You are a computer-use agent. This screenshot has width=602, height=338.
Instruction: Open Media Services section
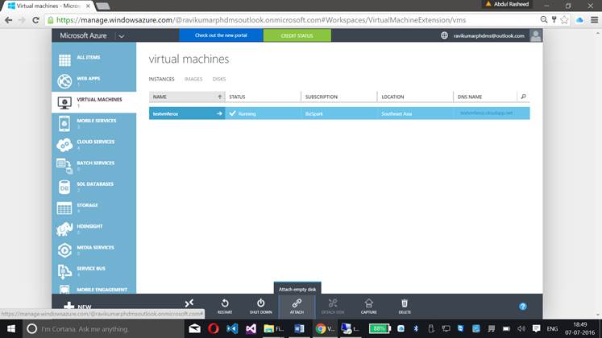coord(93,249)
